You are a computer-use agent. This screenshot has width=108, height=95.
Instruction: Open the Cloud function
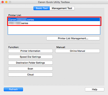(x=31, y=75)
